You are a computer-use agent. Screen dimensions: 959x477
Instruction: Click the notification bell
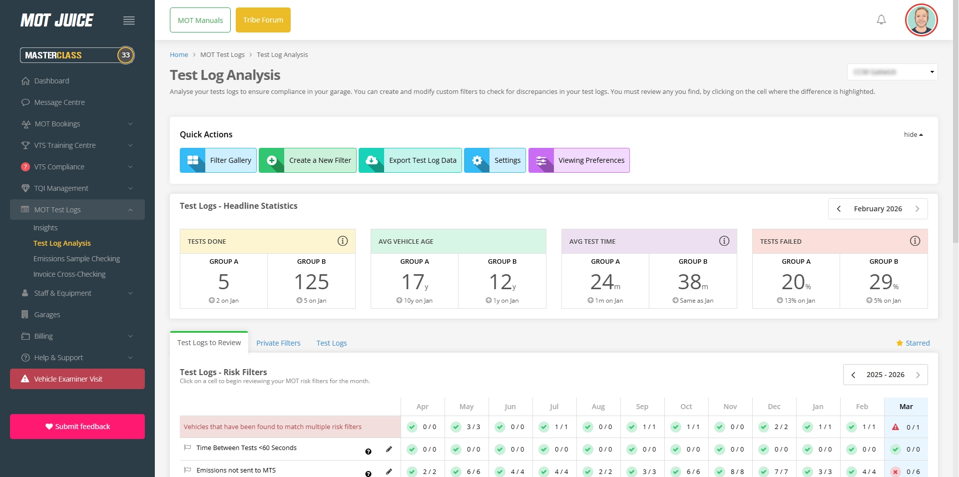881,19
